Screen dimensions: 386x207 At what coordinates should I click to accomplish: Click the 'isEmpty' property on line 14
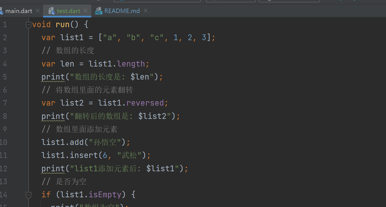(x=105, y=195)
